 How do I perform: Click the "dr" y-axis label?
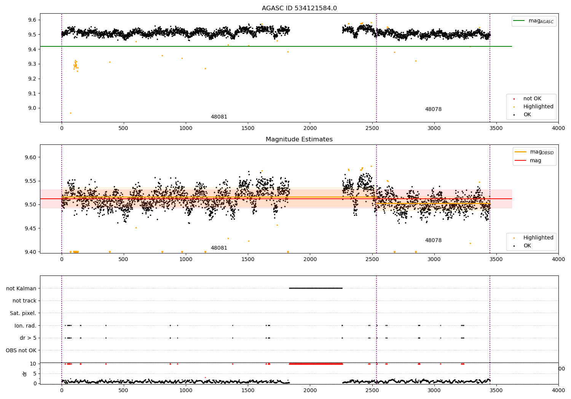[25, 374]
